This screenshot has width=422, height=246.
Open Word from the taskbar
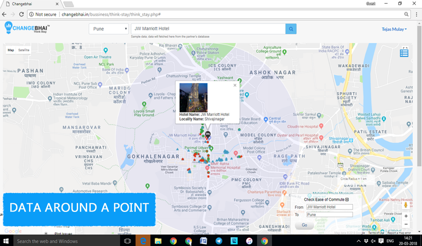204,241
